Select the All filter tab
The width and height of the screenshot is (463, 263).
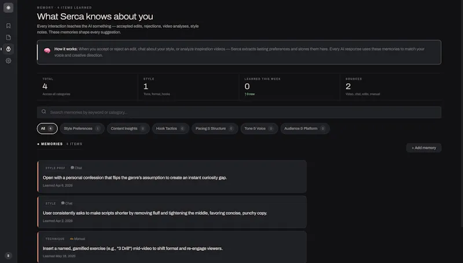click(x=47, y=129)
